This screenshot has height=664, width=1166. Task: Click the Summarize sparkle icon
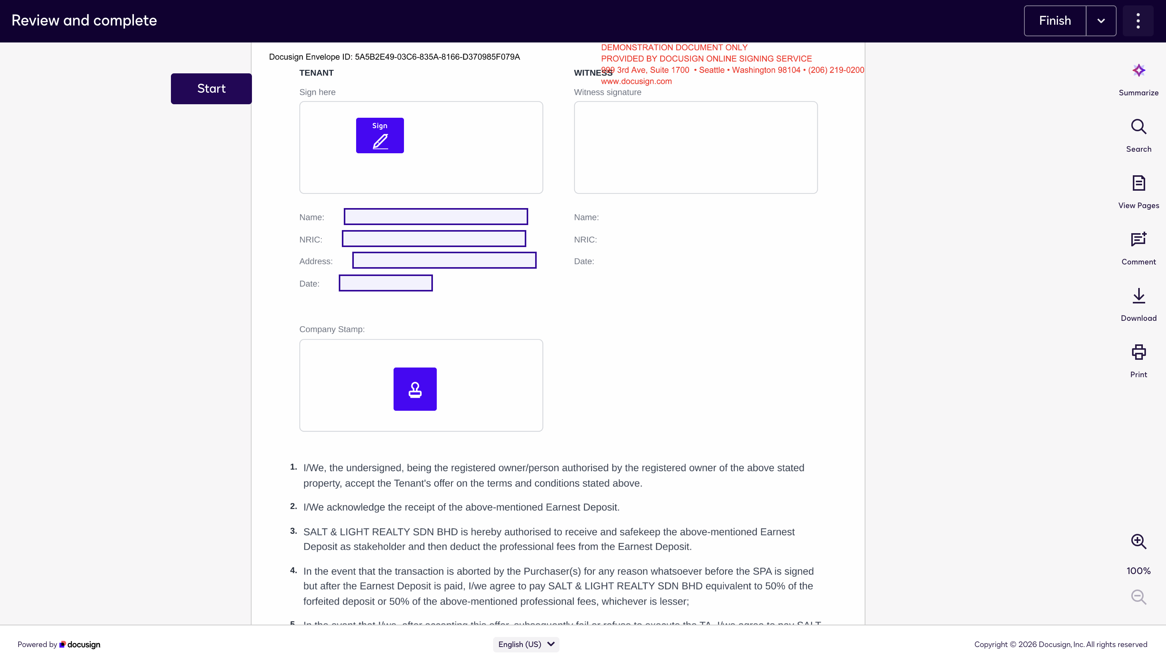pyautogui.click(x=1138, y=71)
